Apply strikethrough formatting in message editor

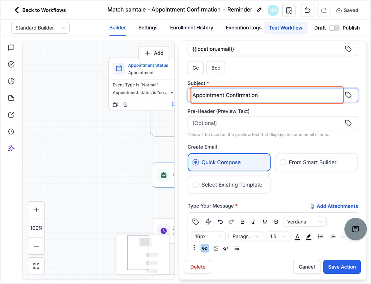tap(276, 222)
